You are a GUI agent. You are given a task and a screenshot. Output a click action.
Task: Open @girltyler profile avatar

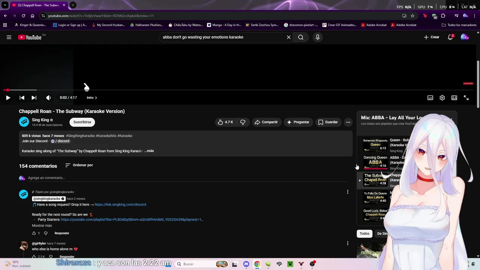coord(24,246)
